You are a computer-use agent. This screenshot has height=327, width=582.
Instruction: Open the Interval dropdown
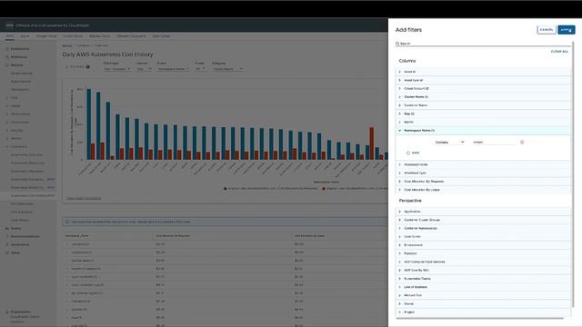click(x=144, y=69)
